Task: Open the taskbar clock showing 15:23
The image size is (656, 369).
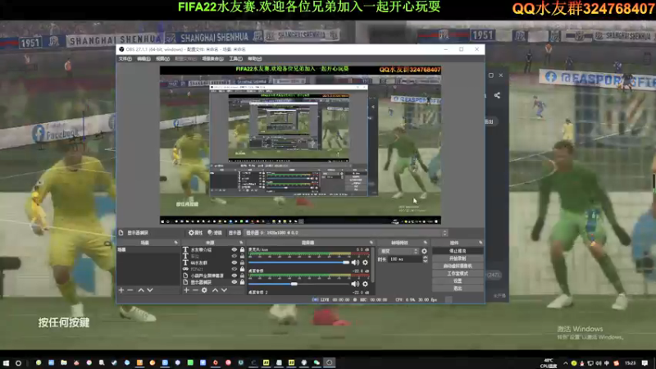Action: pos(630,363)
